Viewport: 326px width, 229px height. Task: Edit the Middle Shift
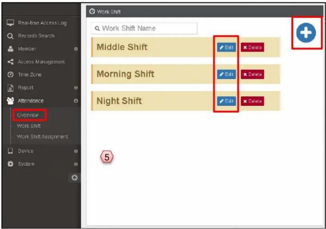click(226, 48)
